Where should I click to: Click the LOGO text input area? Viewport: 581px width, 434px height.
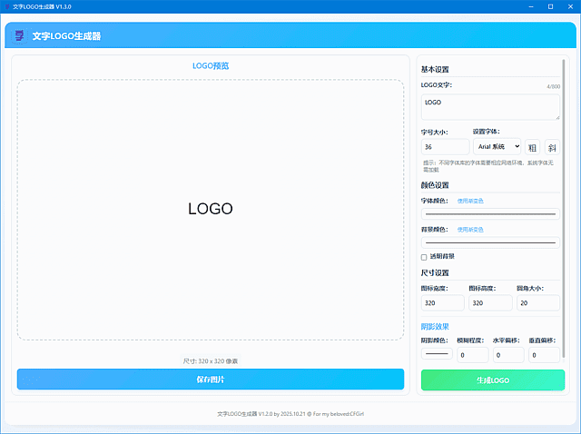click(x=490, y=107)
